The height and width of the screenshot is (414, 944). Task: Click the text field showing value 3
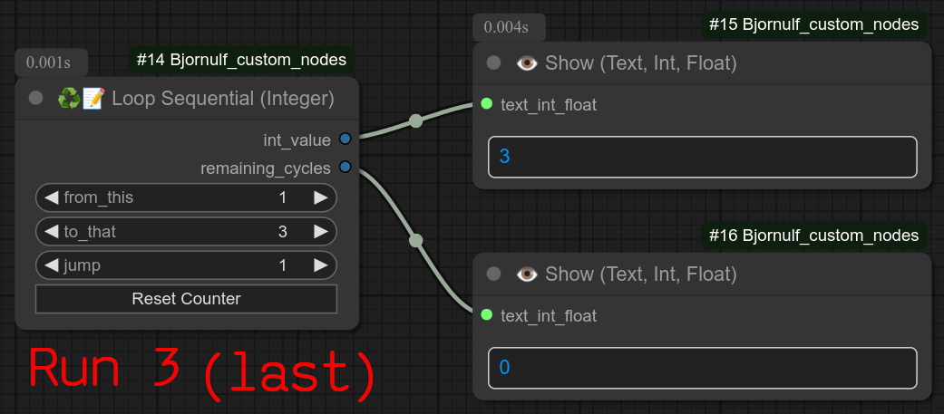click(702, 157)
